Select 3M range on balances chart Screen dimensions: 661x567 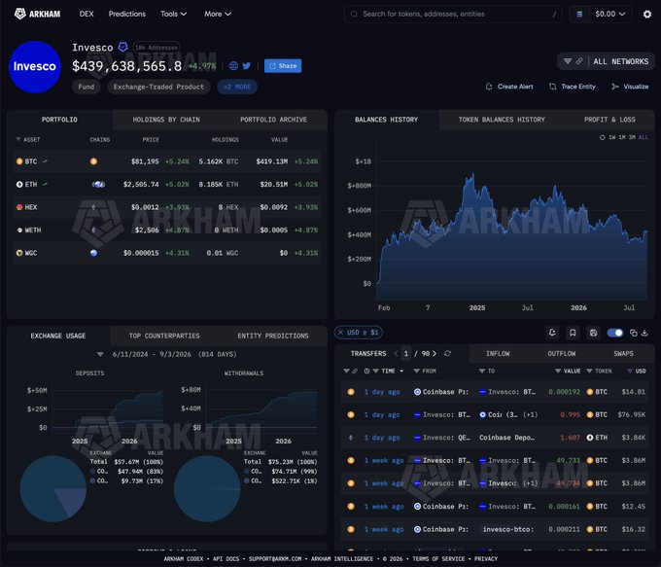(x=632, y=137)
